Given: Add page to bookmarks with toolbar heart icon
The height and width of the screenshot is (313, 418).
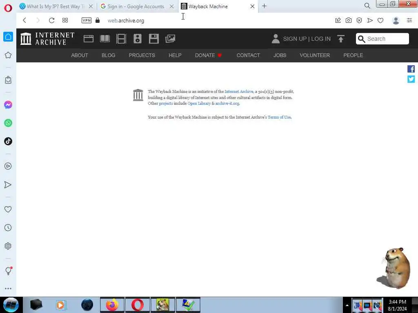Looking at the screenshot, I should 380,20.
